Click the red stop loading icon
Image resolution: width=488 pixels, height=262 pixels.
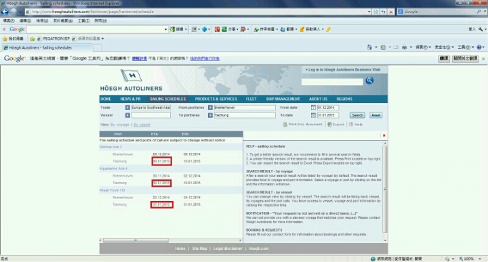click(391, 12)
